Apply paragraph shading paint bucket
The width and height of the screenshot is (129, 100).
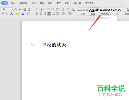point(64,14)
